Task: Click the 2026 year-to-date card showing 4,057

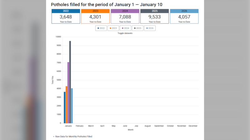Action: 184,16
